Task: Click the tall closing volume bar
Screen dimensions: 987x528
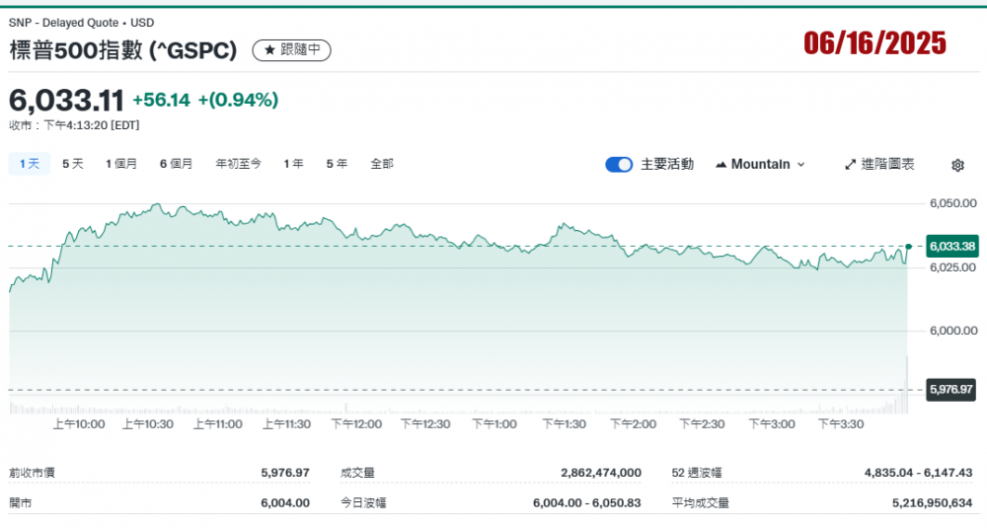Action: tap(907, 385)
